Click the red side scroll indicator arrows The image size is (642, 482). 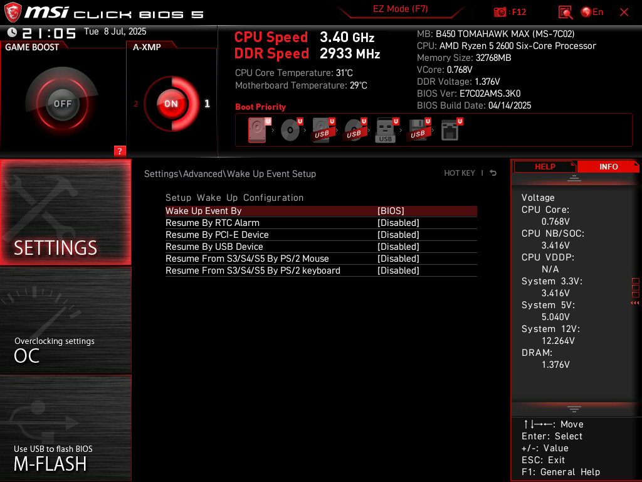(634, 303)
